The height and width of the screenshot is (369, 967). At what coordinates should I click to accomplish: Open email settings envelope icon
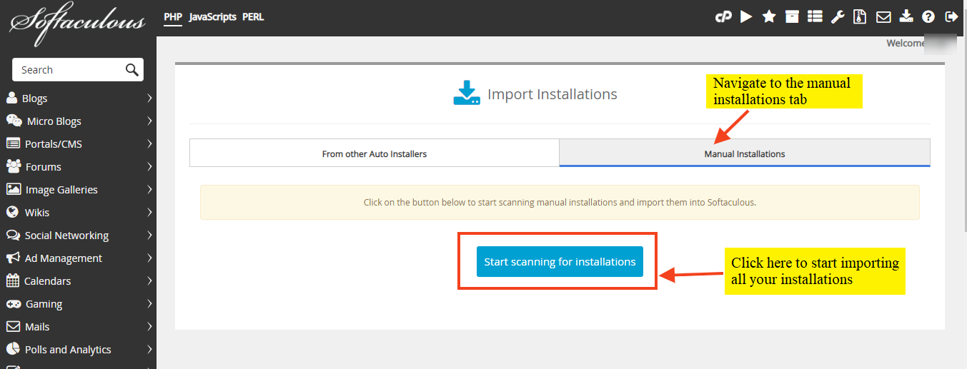pyautogui.click(x=884, y=16)
